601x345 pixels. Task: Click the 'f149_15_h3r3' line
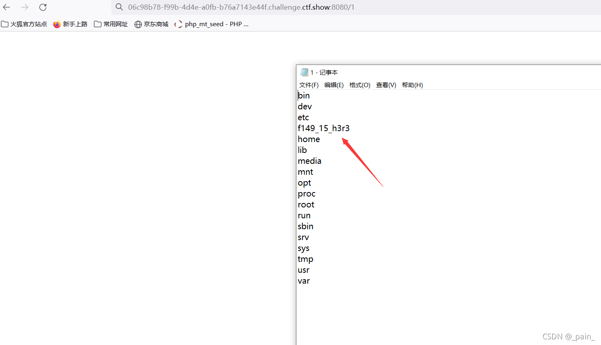click(x=324, y=128)
